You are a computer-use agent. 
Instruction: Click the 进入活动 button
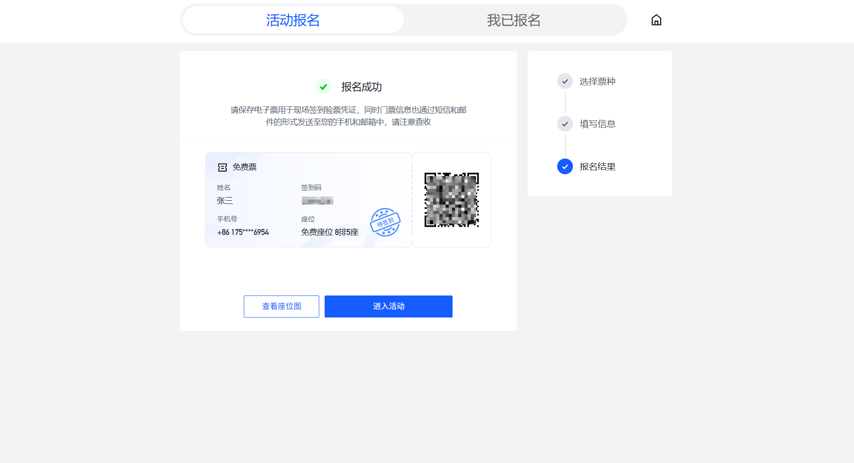[x=388, y=306]
